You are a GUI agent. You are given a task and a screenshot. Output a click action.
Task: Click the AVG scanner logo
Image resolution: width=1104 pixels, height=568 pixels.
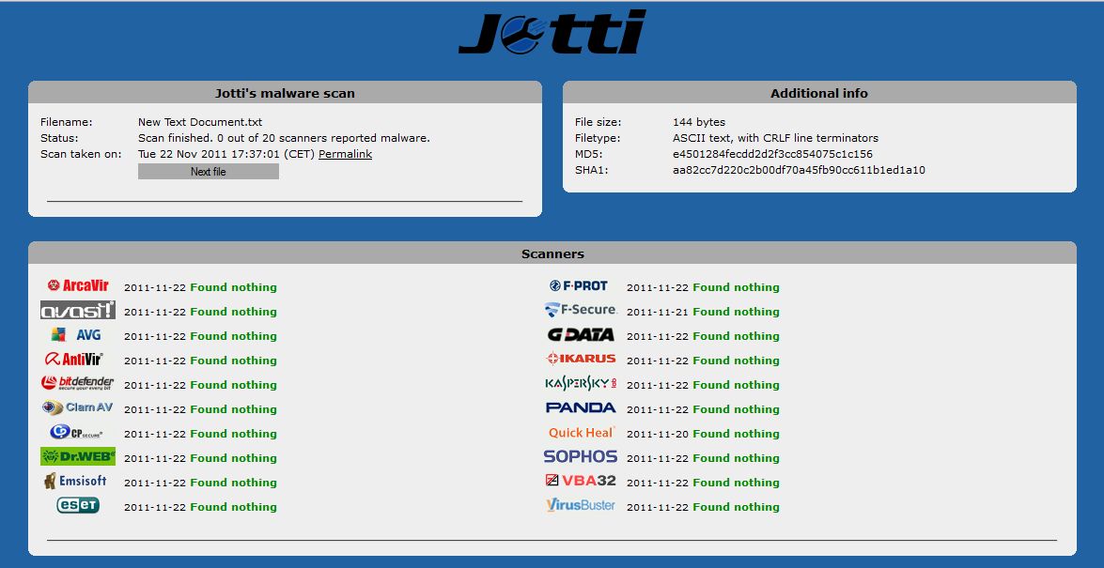pos(76,335)
